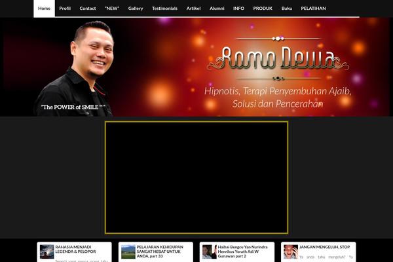Screen dimensions: 393x262
Task: Open the Buku menu item
Action: click(x=287, y=9)
